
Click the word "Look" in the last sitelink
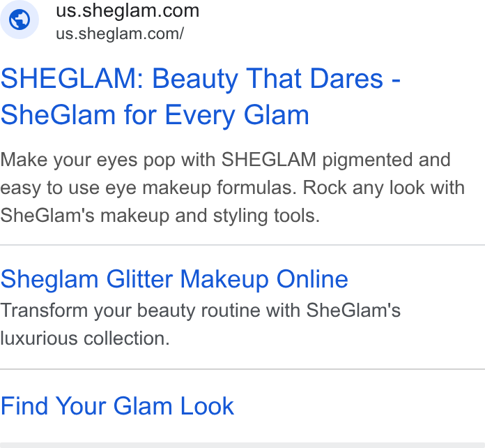tap(207, 406)
